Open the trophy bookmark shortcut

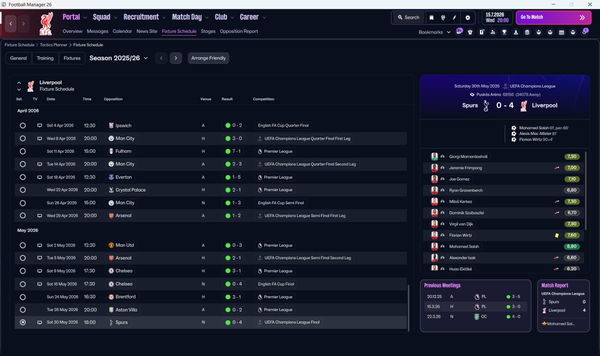click(x=504, y=32)
